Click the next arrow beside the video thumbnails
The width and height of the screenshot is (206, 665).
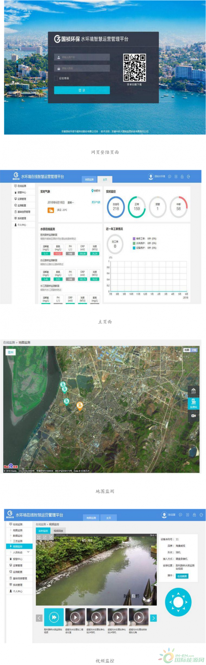(x=153, y=618)
